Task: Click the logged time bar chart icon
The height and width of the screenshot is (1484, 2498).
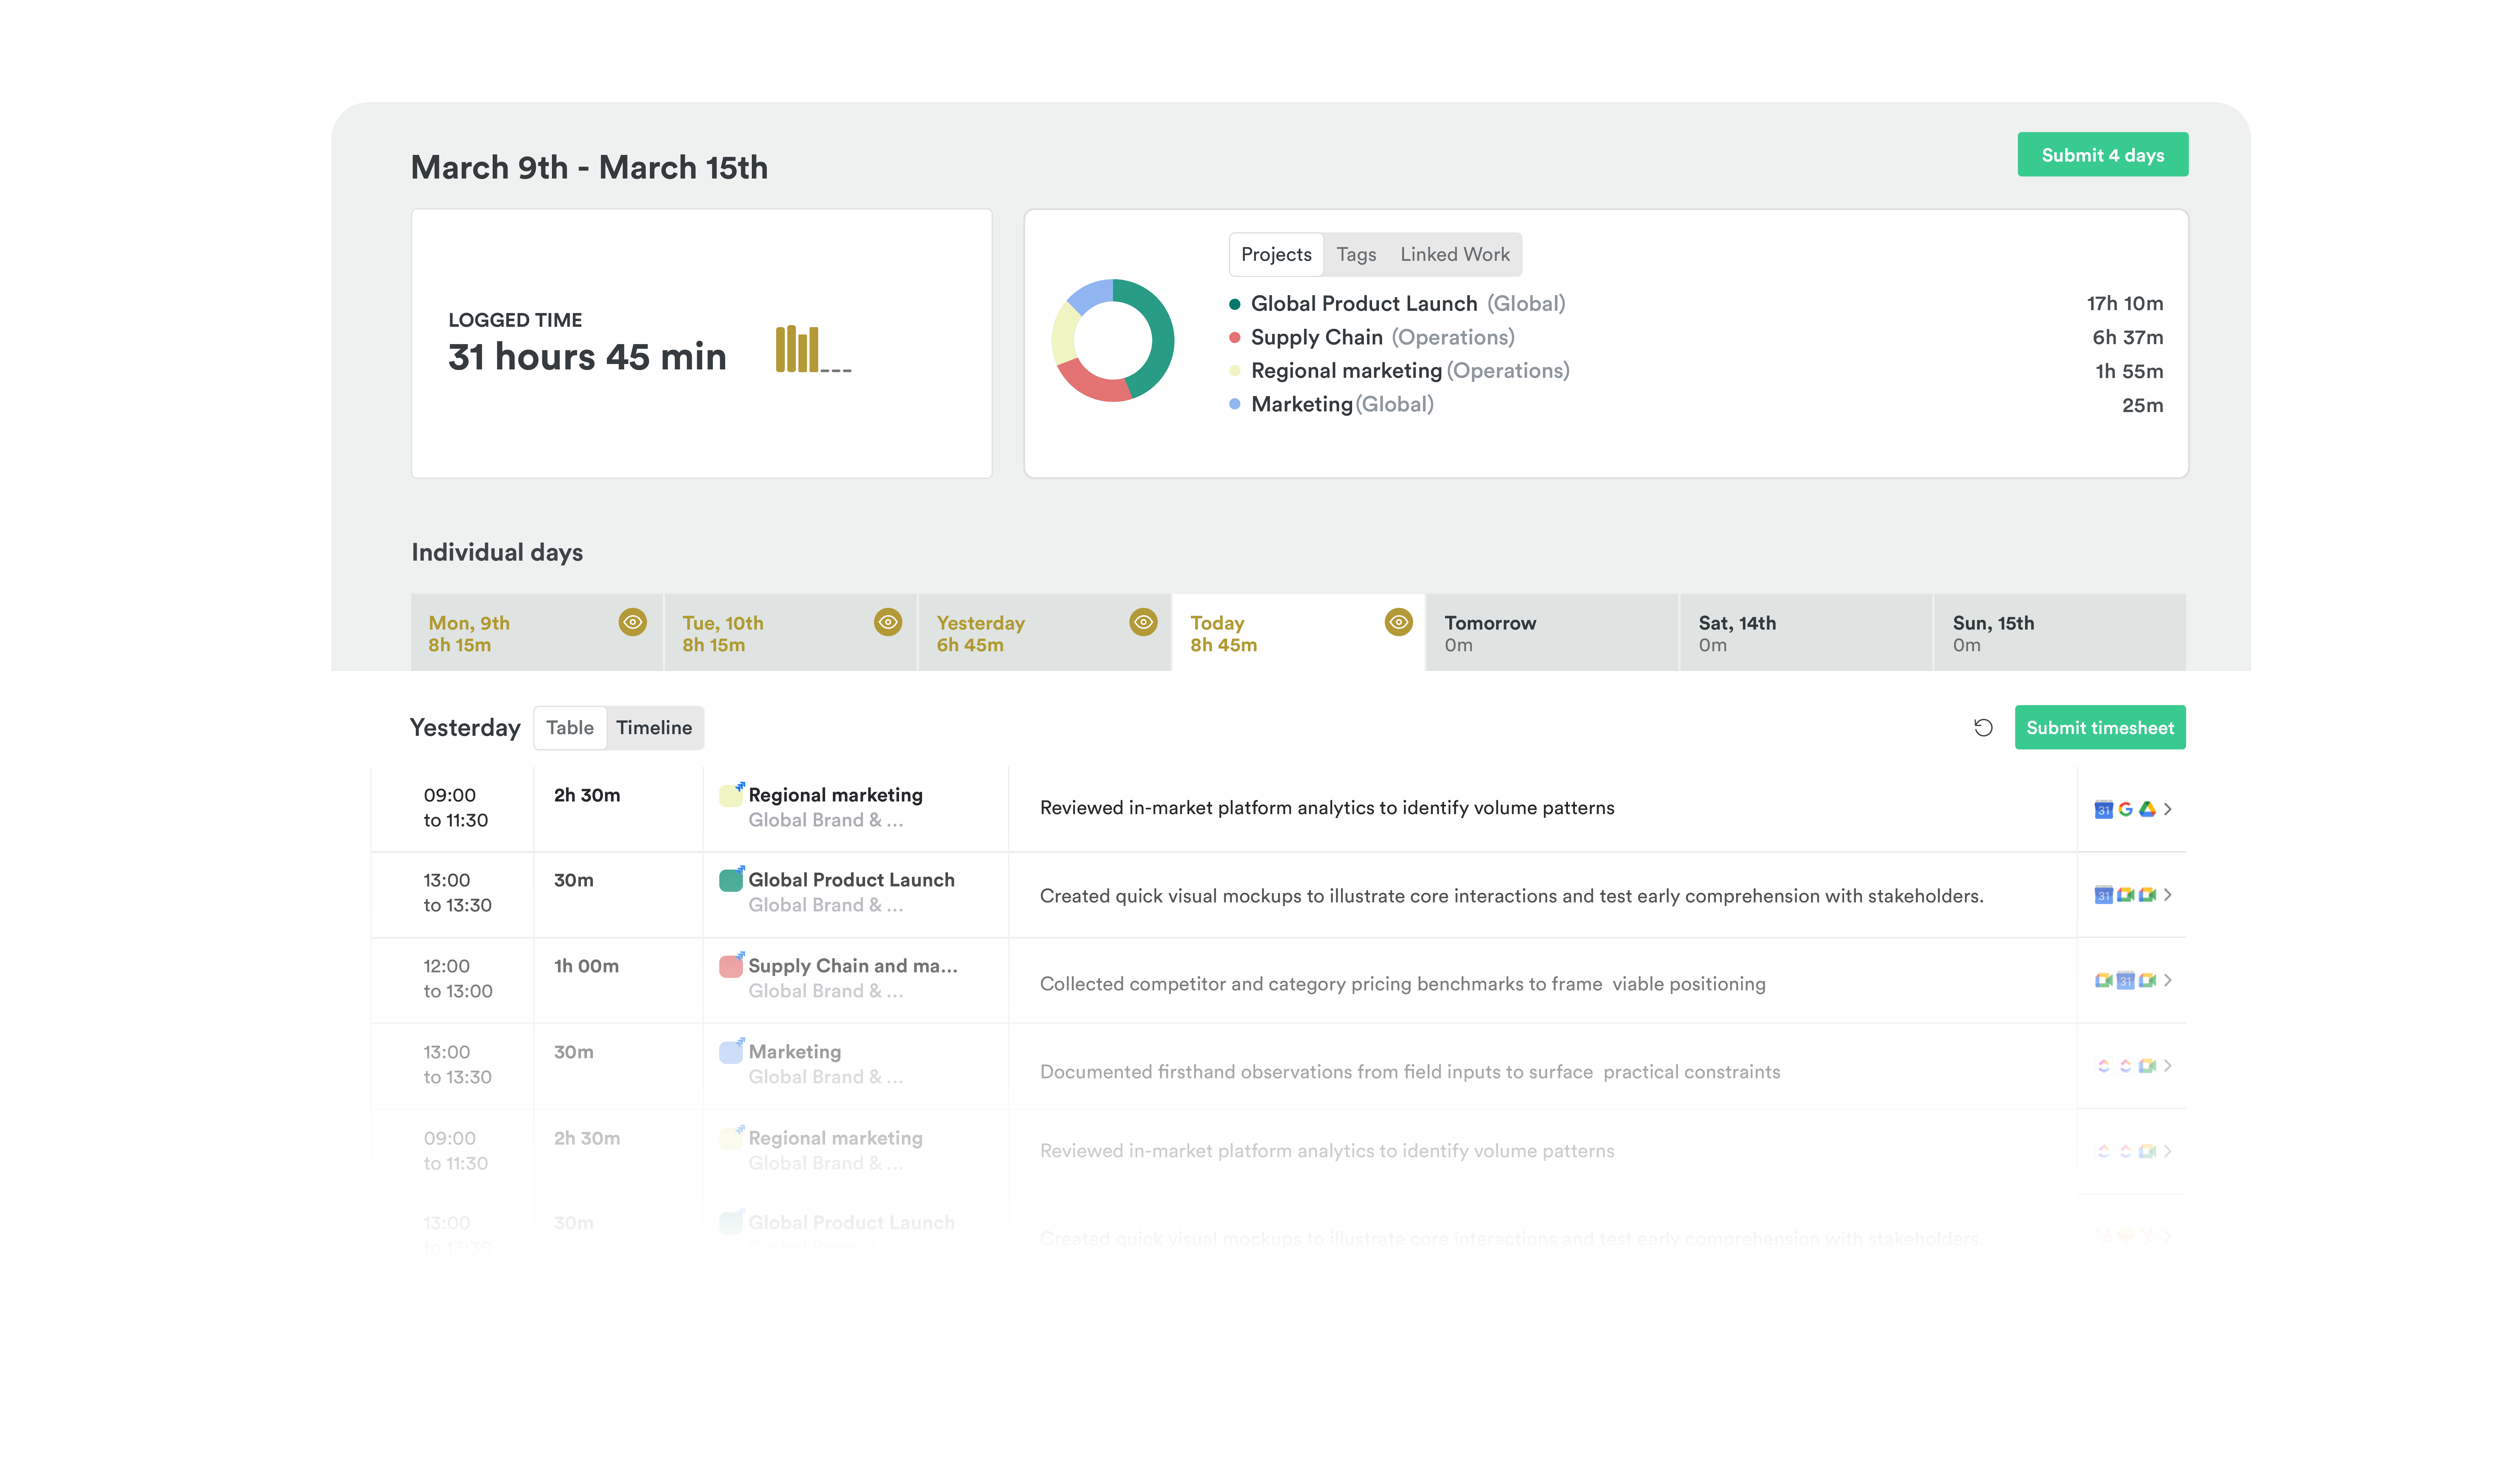Action: point(813,349)
